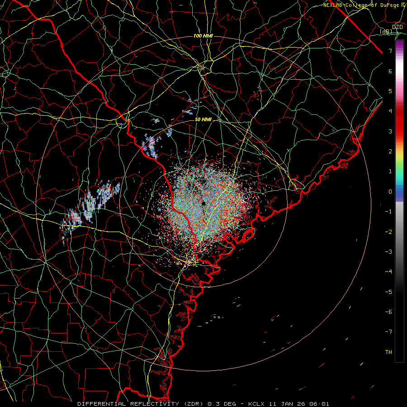Click the color scale value 1

390,171
